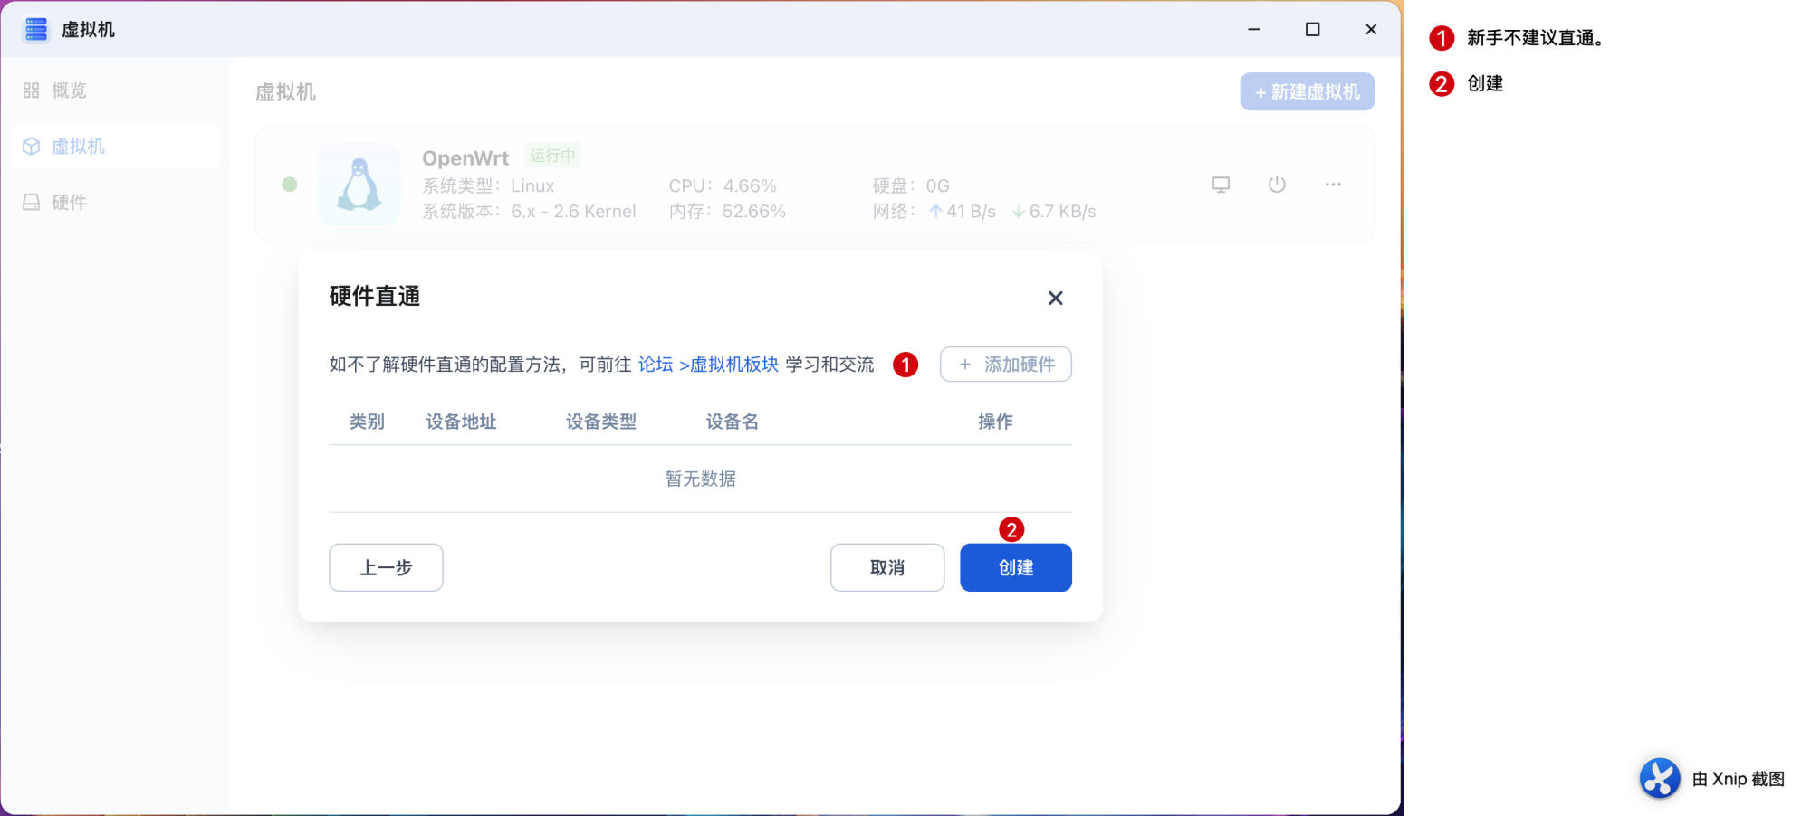The image size is (1811, 816).
Task: Select the 虚拟机 sidebar item
Action: pos(77,147)
